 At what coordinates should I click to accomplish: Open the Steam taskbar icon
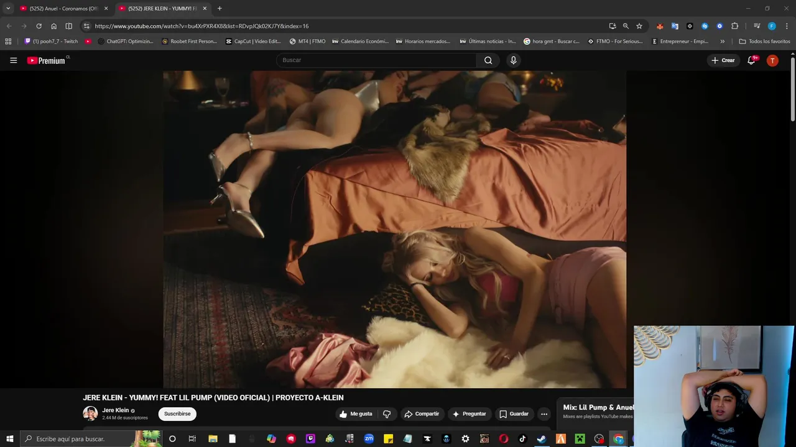coord(542,439)
